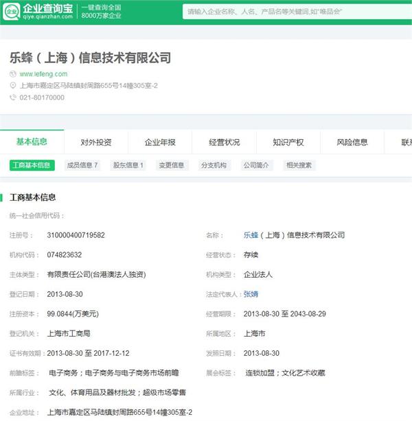Click the 存续 operating status value

[251, 255]
